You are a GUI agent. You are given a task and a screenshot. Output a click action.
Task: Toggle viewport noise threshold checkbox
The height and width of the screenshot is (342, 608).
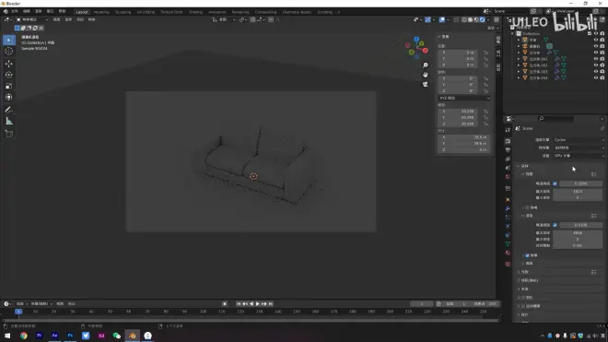(555, 183)
